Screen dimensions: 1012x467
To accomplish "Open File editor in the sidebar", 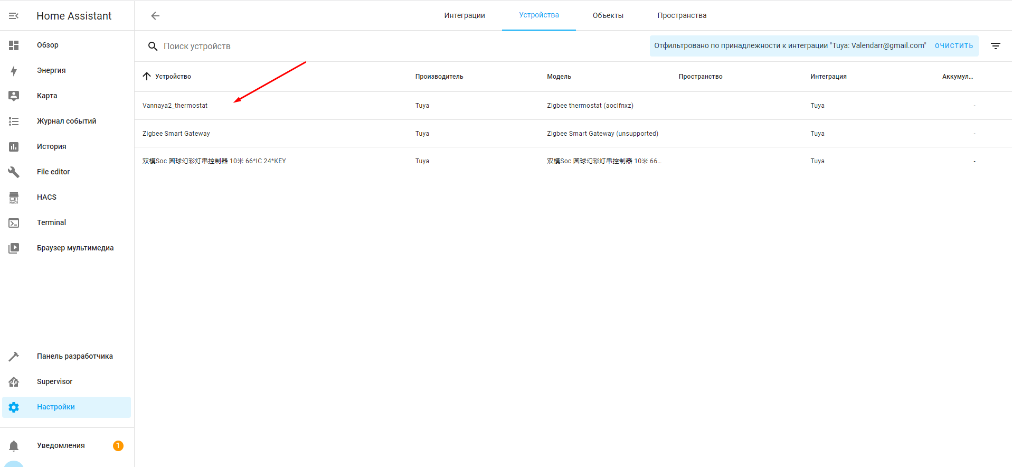I will pyautogui.click(x=67, y=172).
